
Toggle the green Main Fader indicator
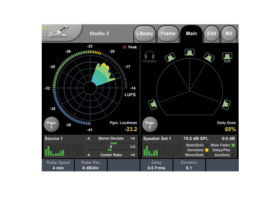pyautogui.click(x=233, y=145)
